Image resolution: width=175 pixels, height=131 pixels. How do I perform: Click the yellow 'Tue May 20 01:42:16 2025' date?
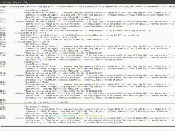pos(90,116)
